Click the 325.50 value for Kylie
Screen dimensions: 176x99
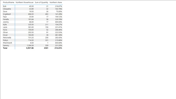31,24
